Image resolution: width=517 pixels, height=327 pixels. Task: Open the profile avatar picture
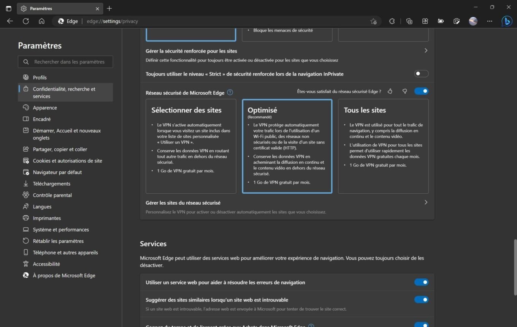(473, 21)
